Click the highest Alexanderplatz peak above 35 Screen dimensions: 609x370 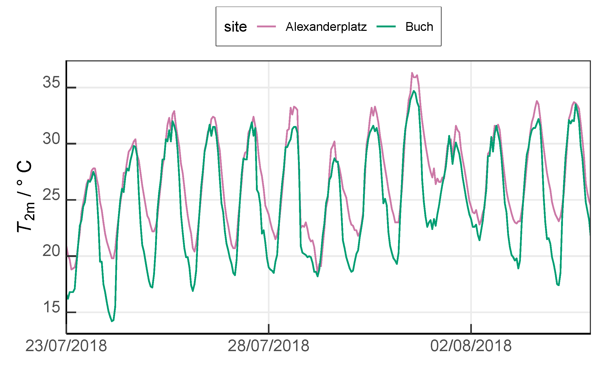(x=412, y=73)
